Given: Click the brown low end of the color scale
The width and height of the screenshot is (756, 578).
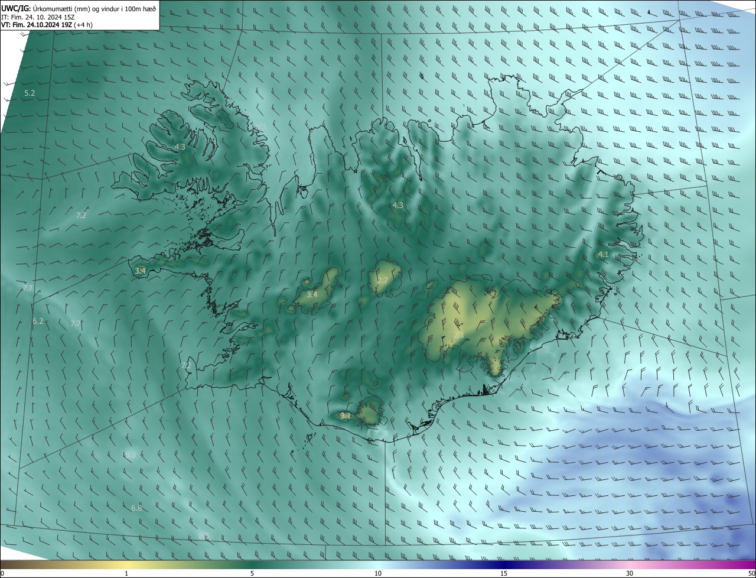Looking at the screenshot, I should pos(12,565).
